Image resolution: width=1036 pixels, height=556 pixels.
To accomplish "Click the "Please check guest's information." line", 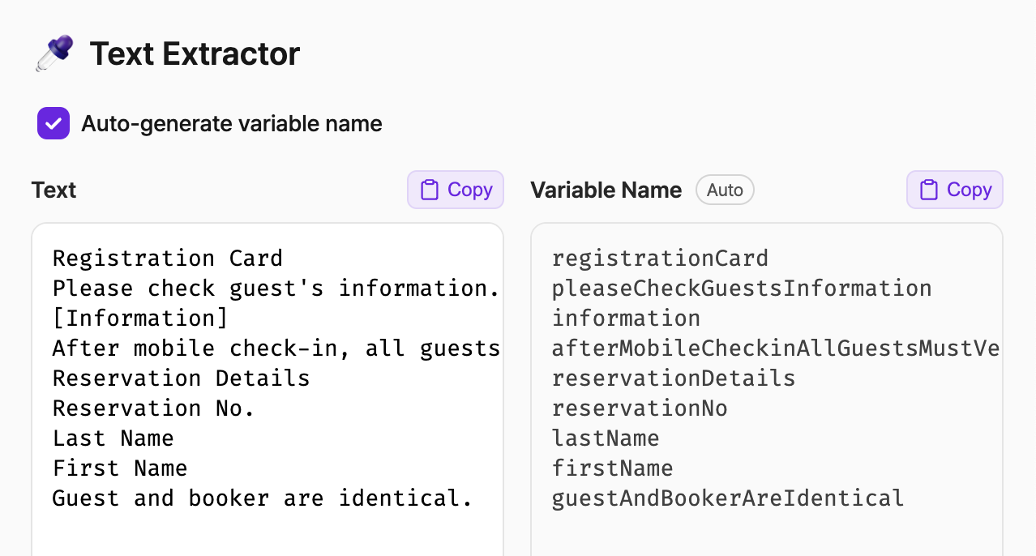I will click(x=276, y=289).
